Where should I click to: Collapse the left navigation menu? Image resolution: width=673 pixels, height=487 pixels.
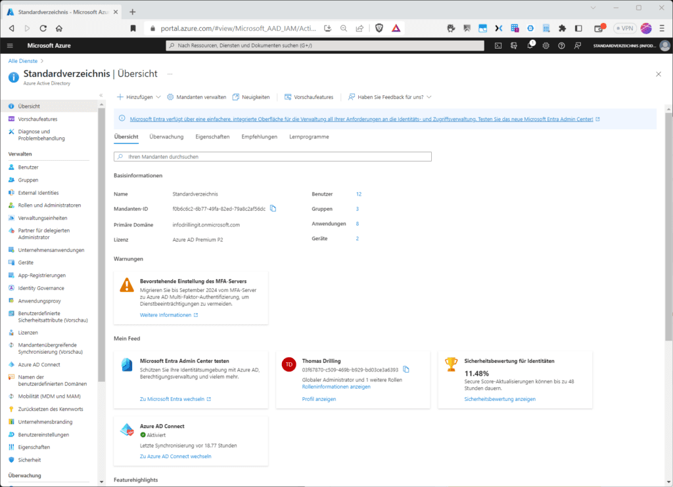coord(101,95)
